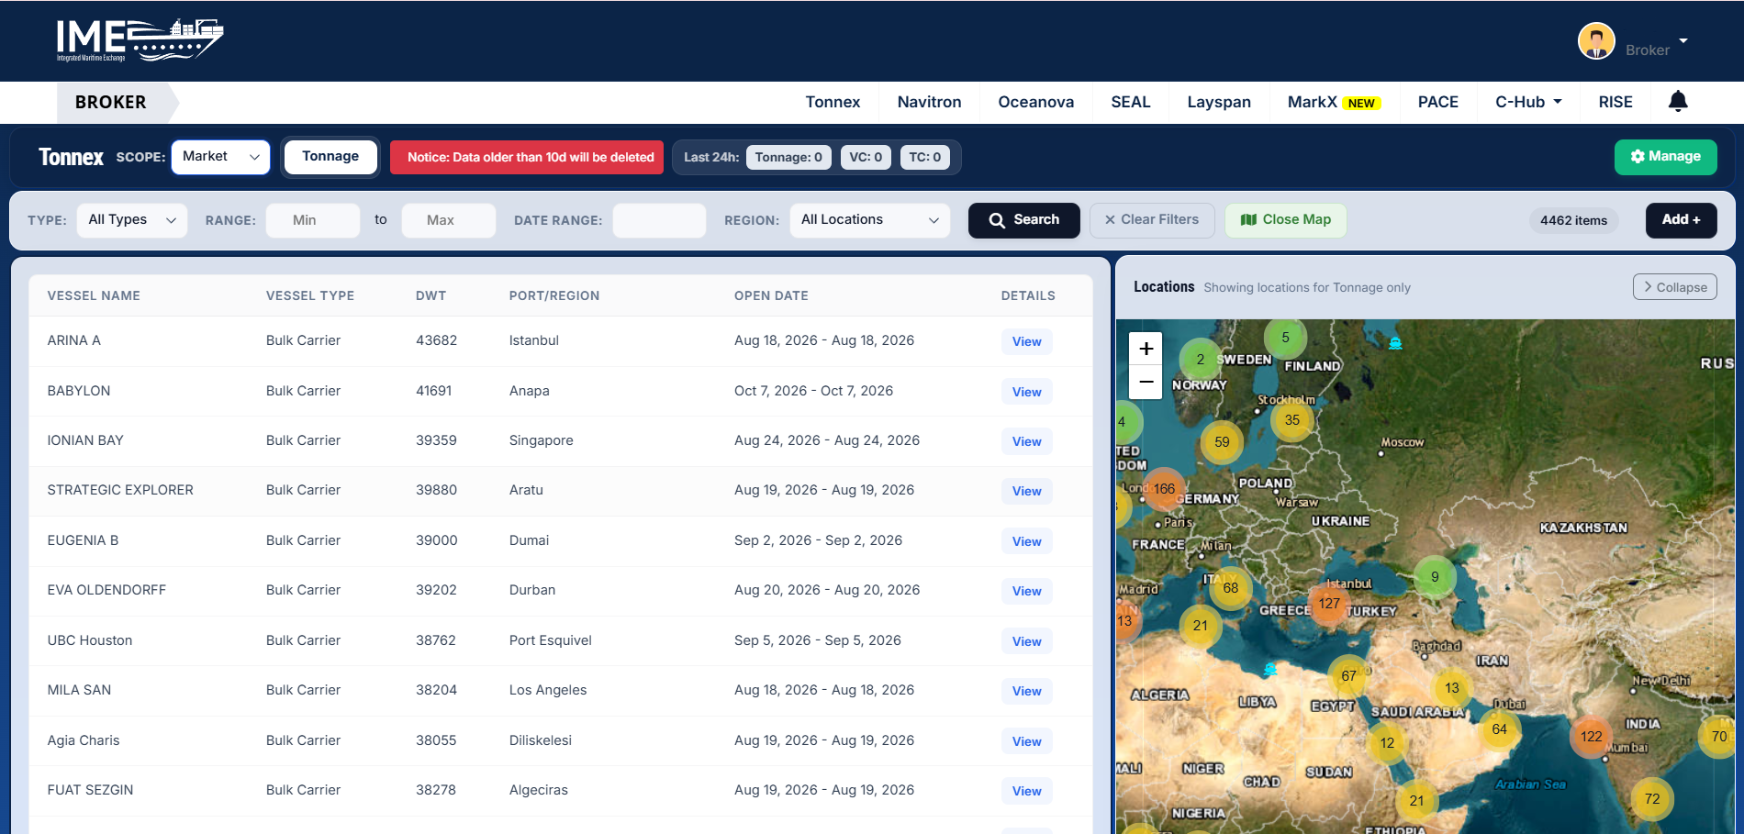Open the Layspan menu item
The width and height of the screenshot is (1744, 834).
point(1219,102)
